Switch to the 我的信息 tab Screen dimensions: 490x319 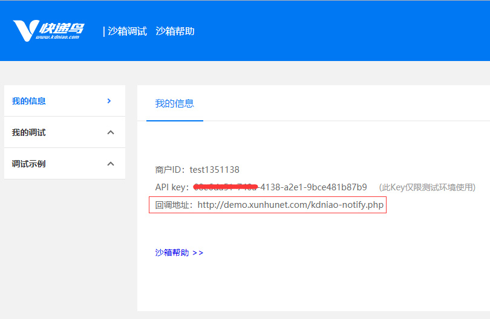coord(174,103)
